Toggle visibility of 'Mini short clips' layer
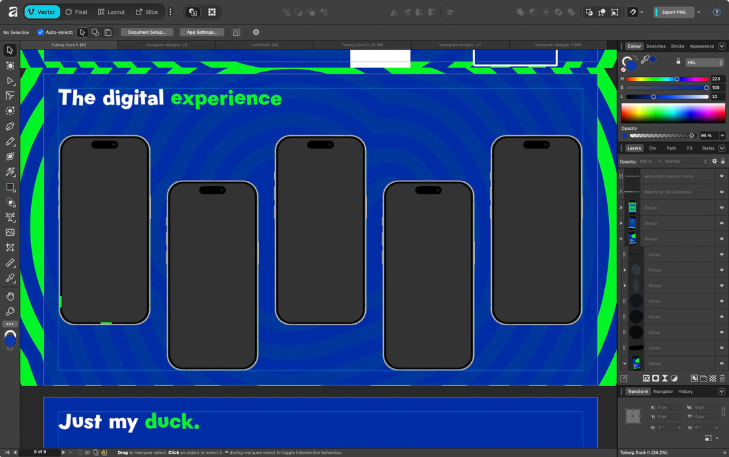 pyautogui.click(x=722, y=176)
